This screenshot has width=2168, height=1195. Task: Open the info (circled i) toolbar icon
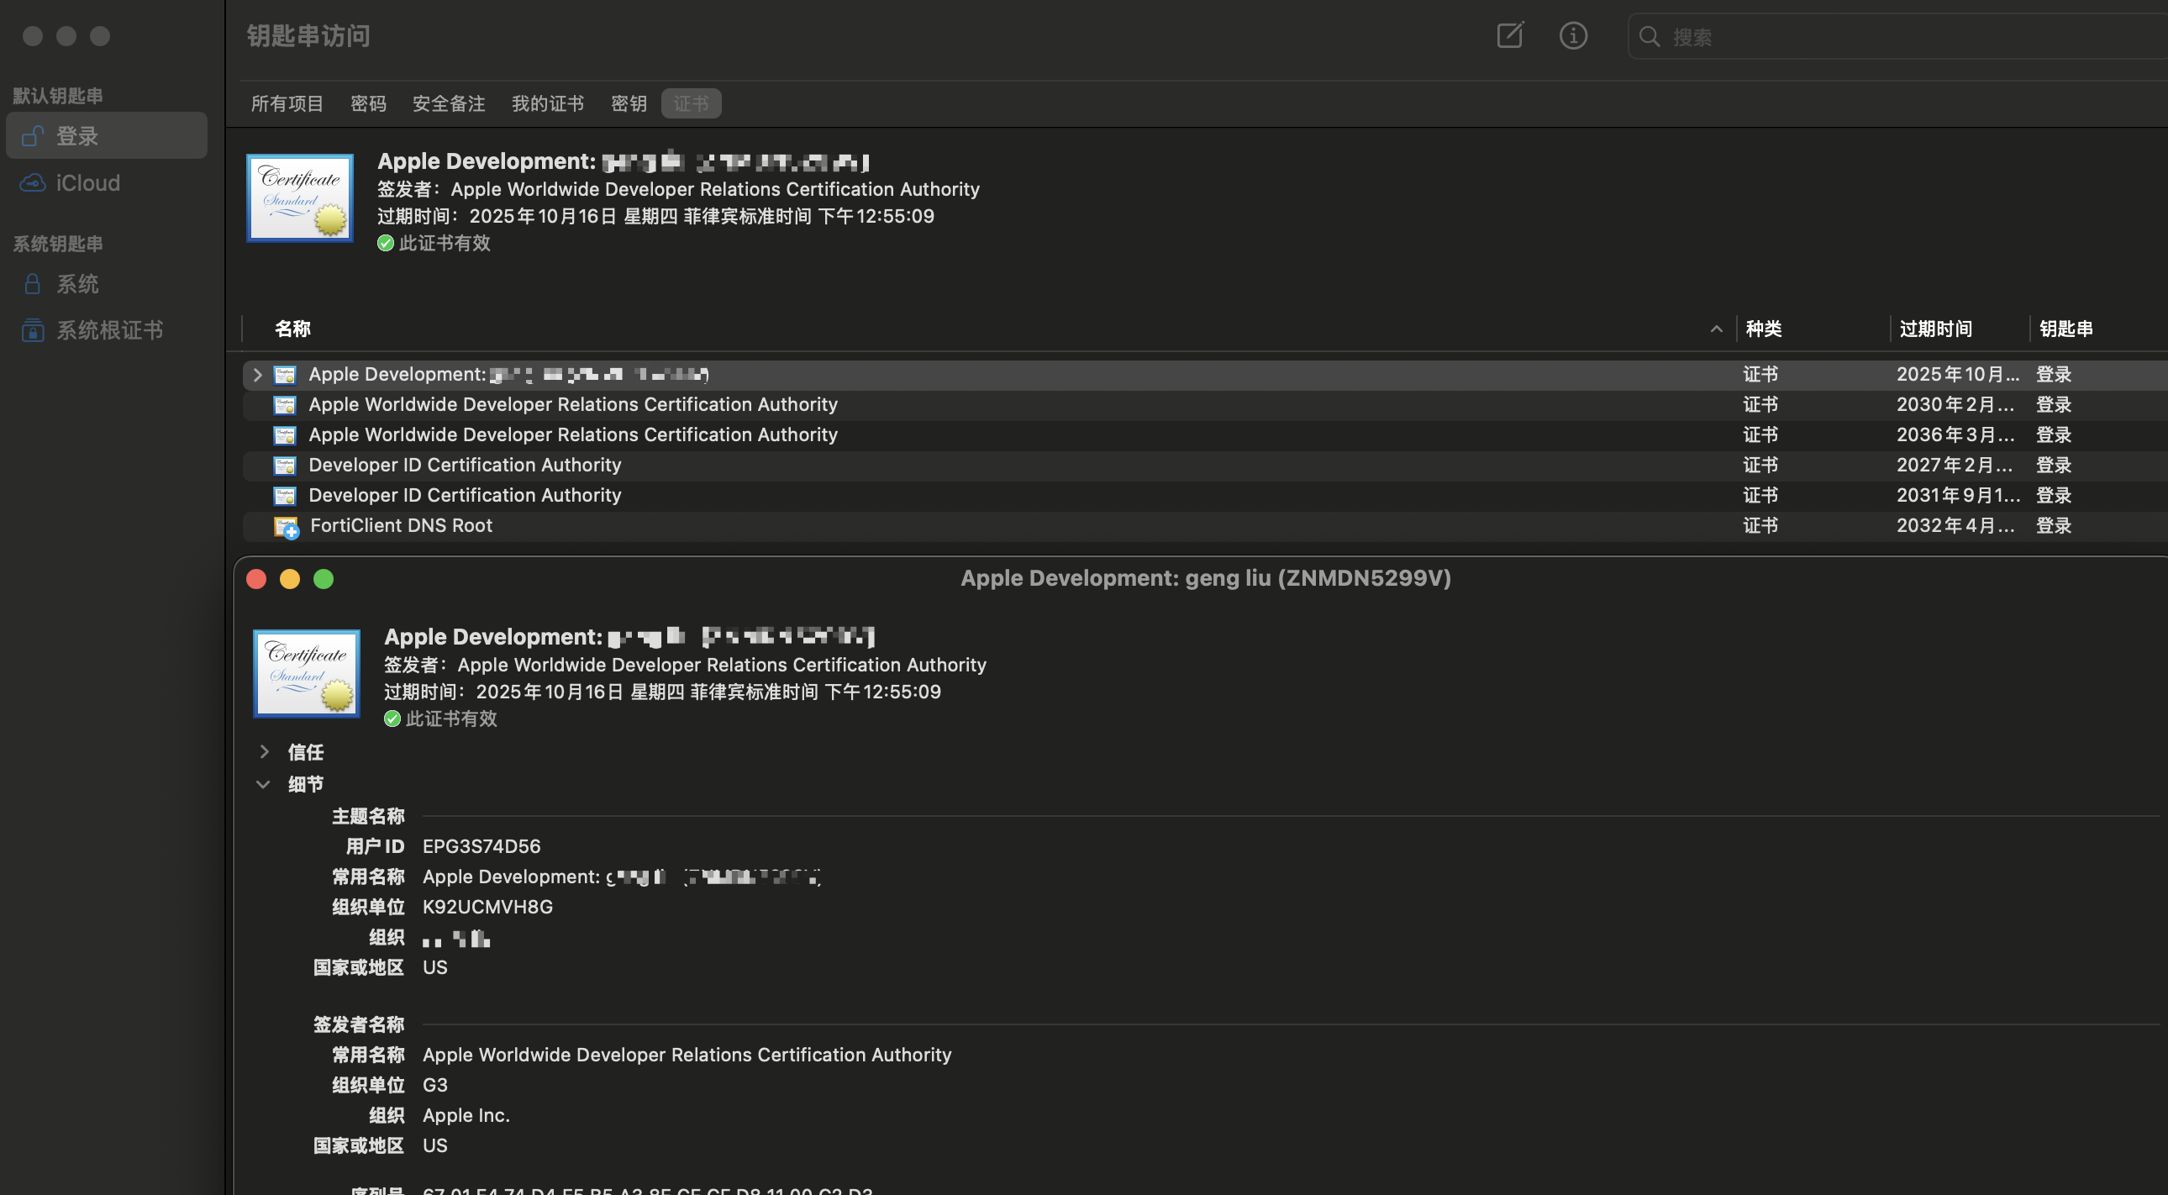pos(1573,35)
